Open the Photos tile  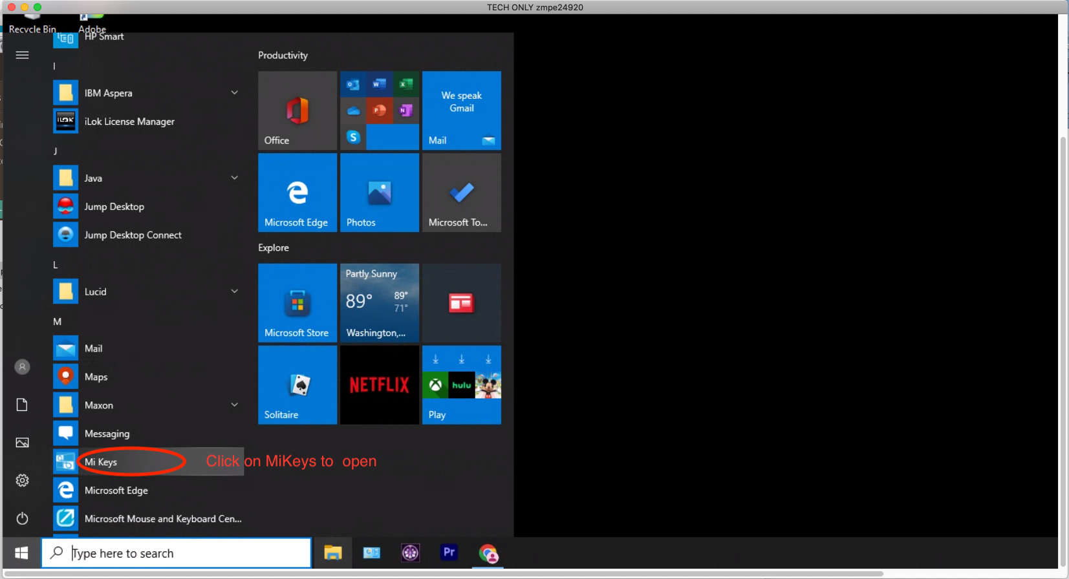(380, 193)
